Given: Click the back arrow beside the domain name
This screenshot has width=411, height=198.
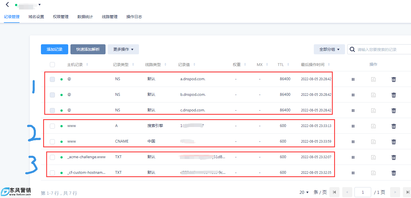Looking at the screenshot, I should click(x=7, y=4).
